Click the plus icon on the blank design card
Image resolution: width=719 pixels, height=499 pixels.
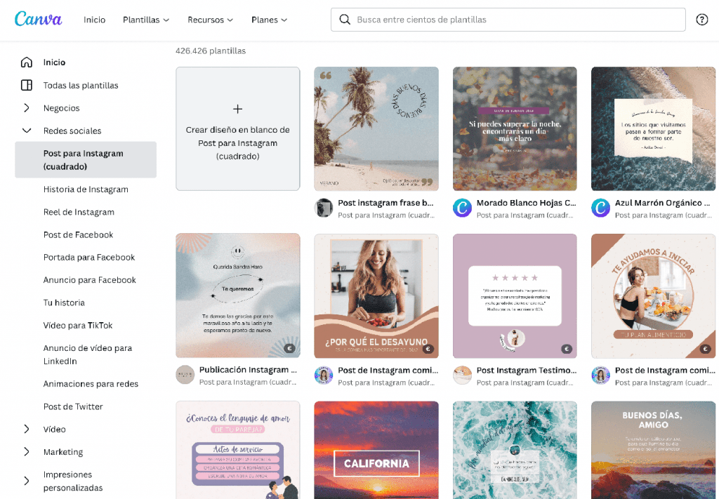coord(237,109)
